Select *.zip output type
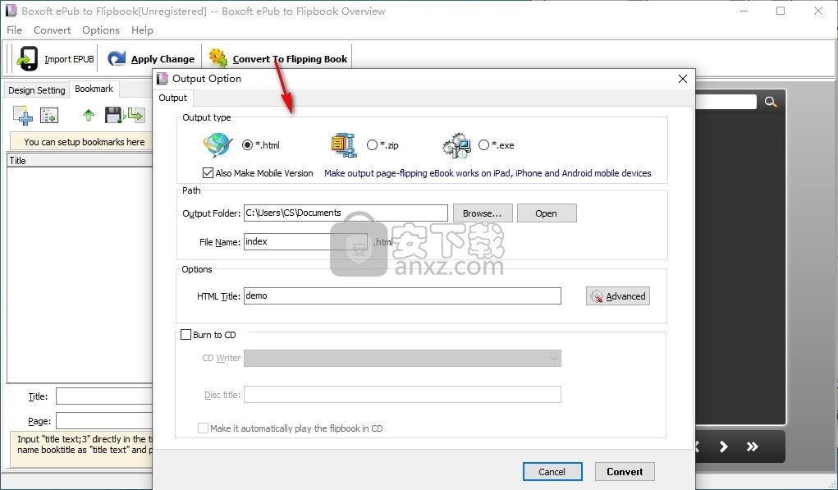 (x=372, y=144)
